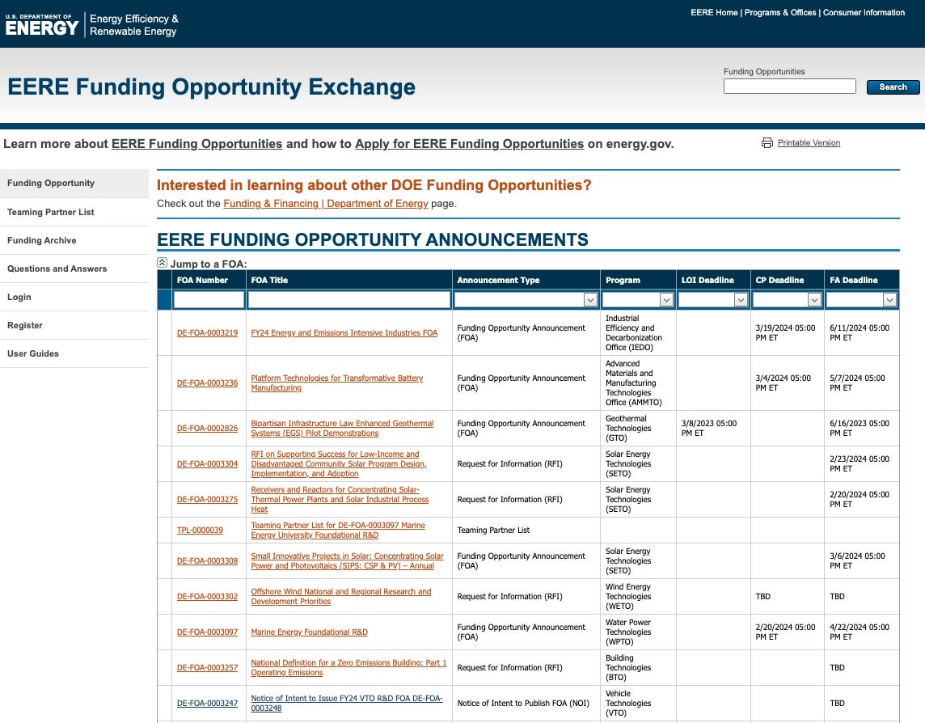Viewport: 925px width, 723px height.
Task: Click the Energy Efficiency & Renewable Energy header text
Action: (134, 25)
